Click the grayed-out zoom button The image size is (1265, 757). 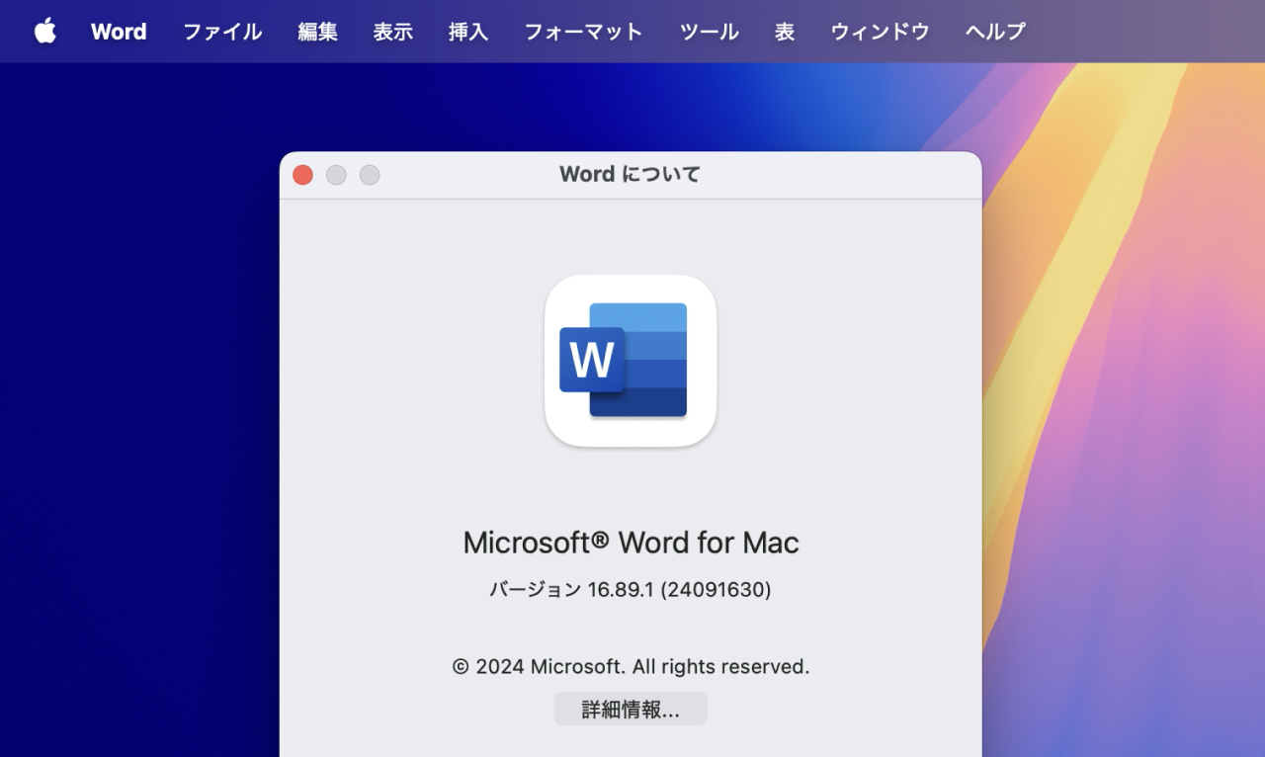coord(370,175)
